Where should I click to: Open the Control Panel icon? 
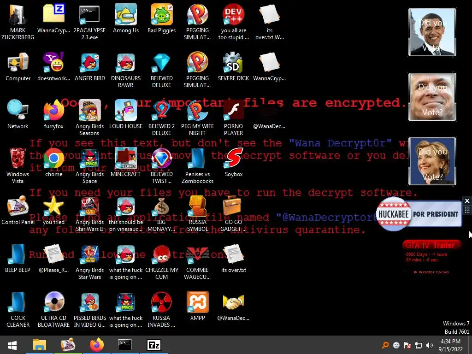[x=18, y=210]
